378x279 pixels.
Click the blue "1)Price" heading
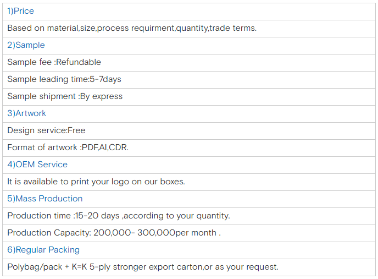point(20,11)
